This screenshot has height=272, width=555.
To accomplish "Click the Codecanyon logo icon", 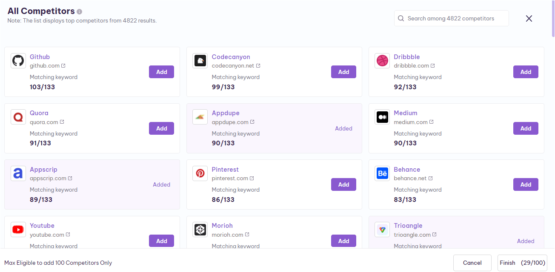I will 200,61.
